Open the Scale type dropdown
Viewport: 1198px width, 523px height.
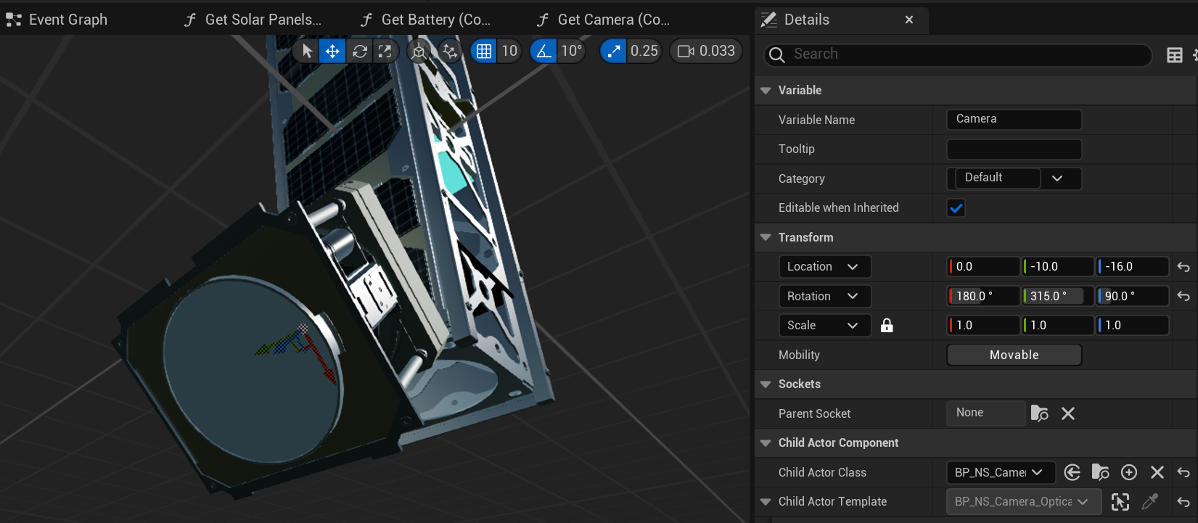(x=824, y=325)
